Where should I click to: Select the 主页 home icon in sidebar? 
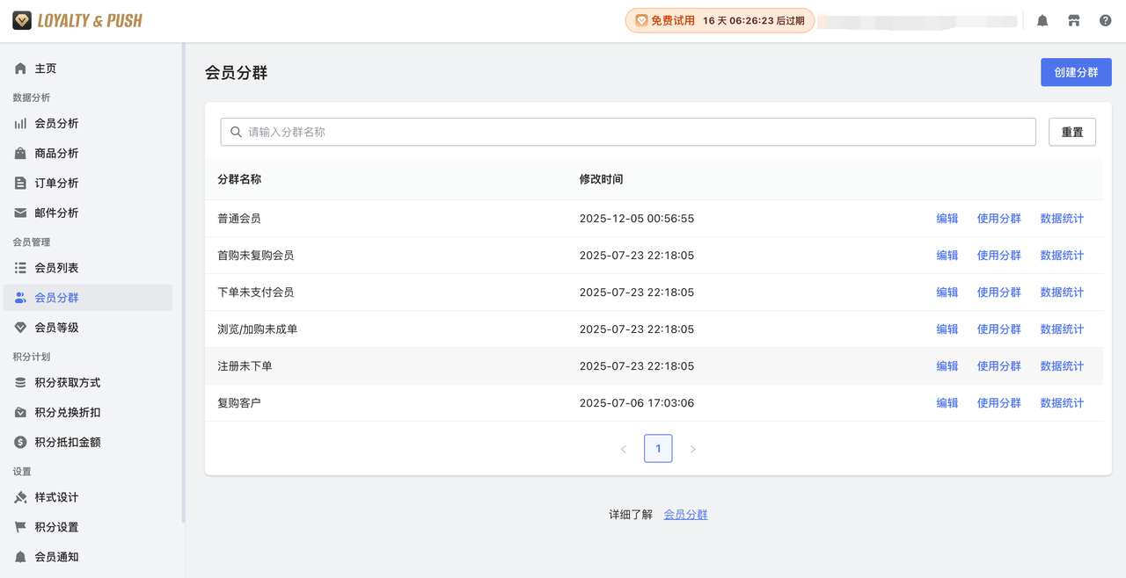(x=19, y=68)
